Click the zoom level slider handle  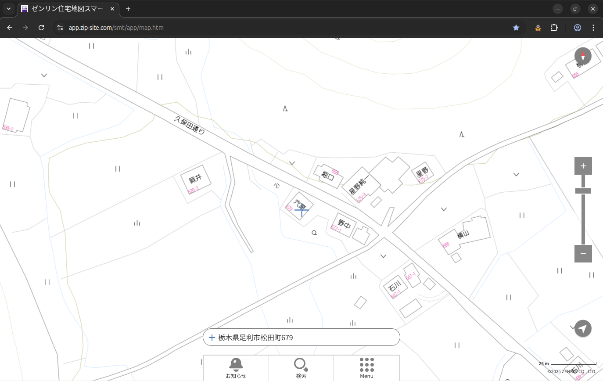[x=583, y=191]
